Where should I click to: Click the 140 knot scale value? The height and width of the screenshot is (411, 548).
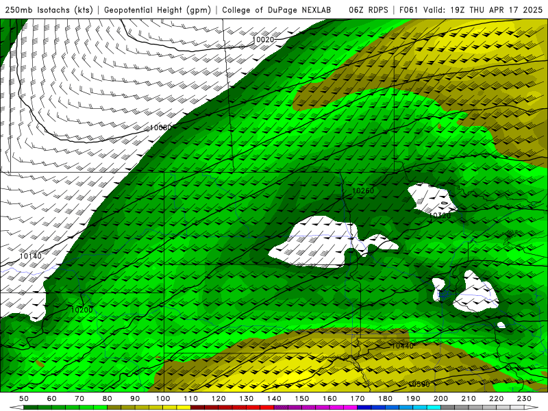coord(274,399)
